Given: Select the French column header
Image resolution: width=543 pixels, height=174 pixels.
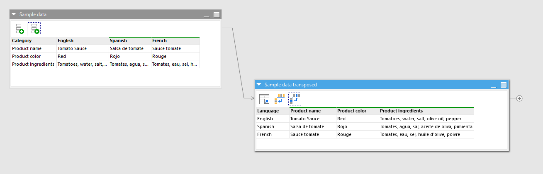Looking at the screenshot, I should pos(175,41).
